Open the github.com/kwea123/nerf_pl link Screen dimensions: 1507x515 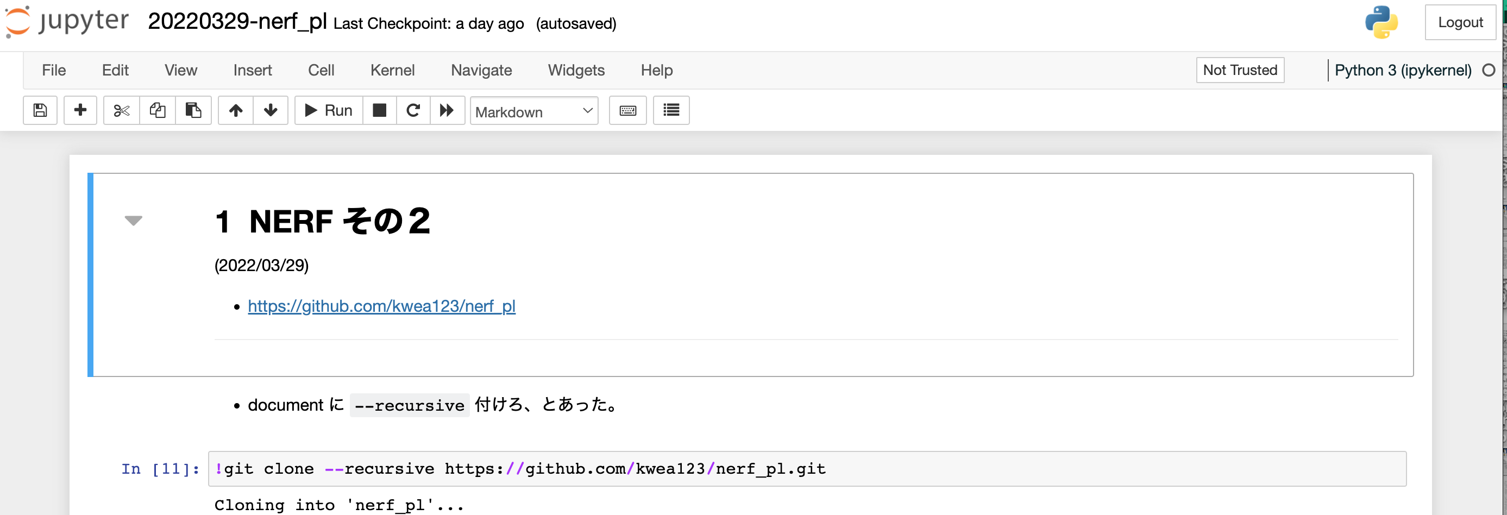click(381, 306)
